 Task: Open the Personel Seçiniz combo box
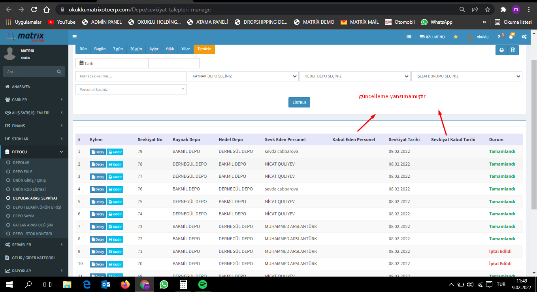pos(130,90)
